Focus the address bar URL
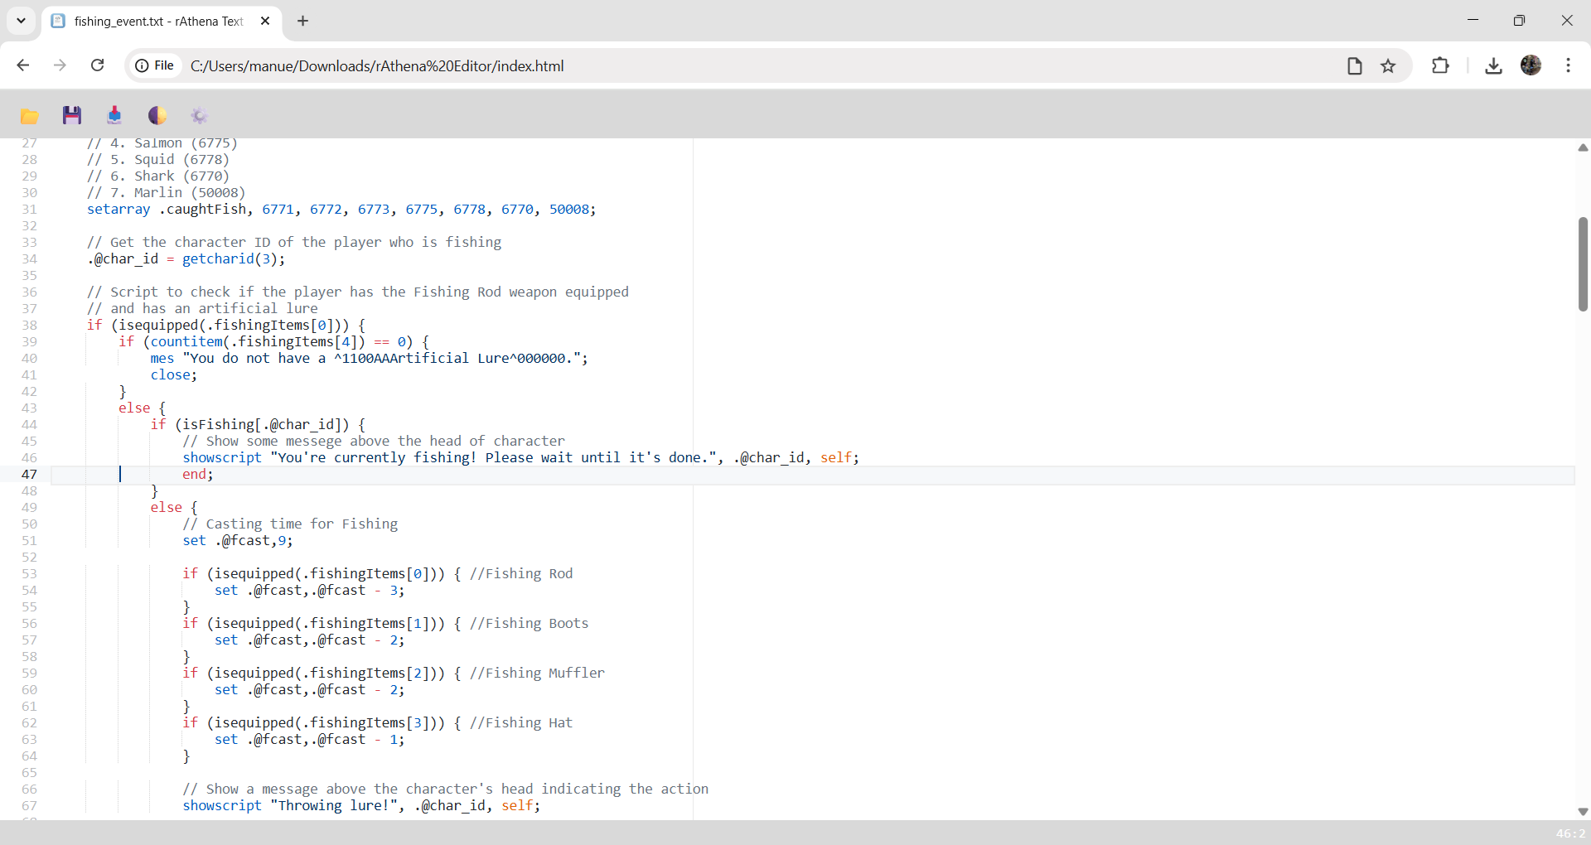Image resolution: width=1591 pixels, height=845 pixels. 377,65
